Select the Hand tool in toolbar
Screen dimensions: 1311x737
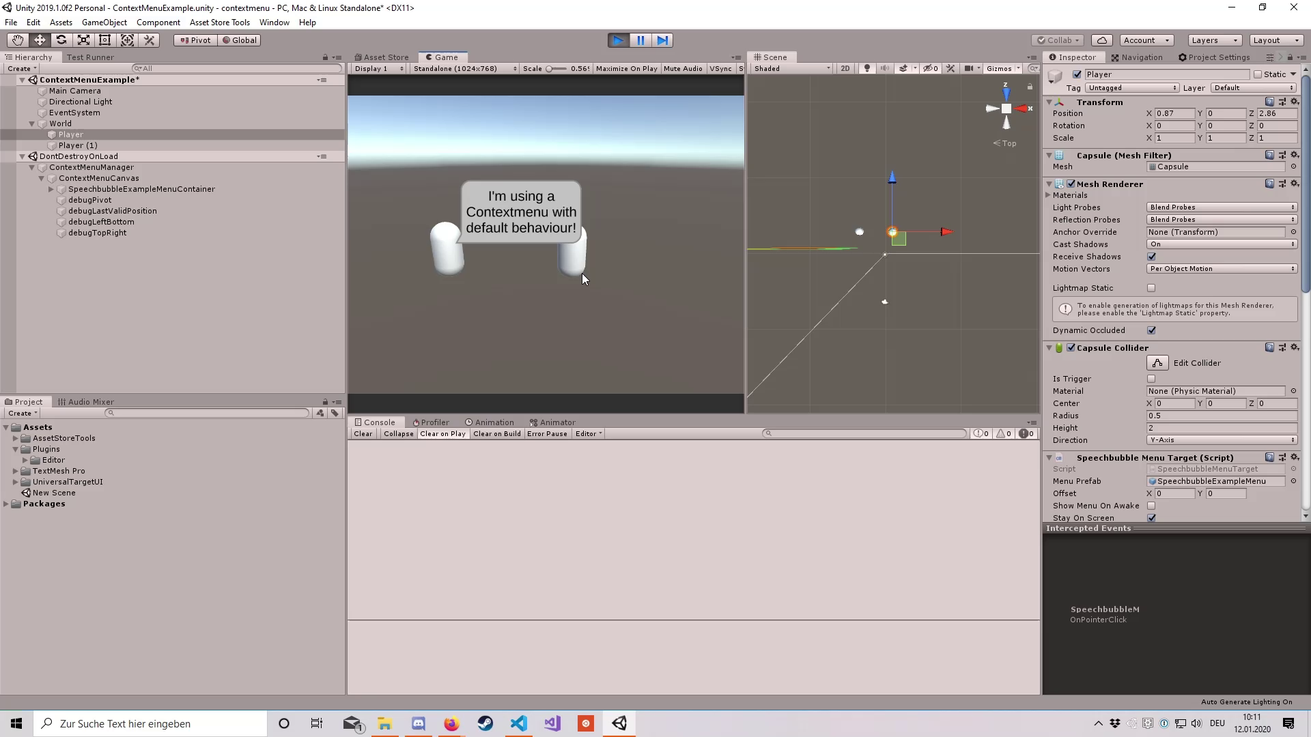pyautogui.click(x=18, y=40)
